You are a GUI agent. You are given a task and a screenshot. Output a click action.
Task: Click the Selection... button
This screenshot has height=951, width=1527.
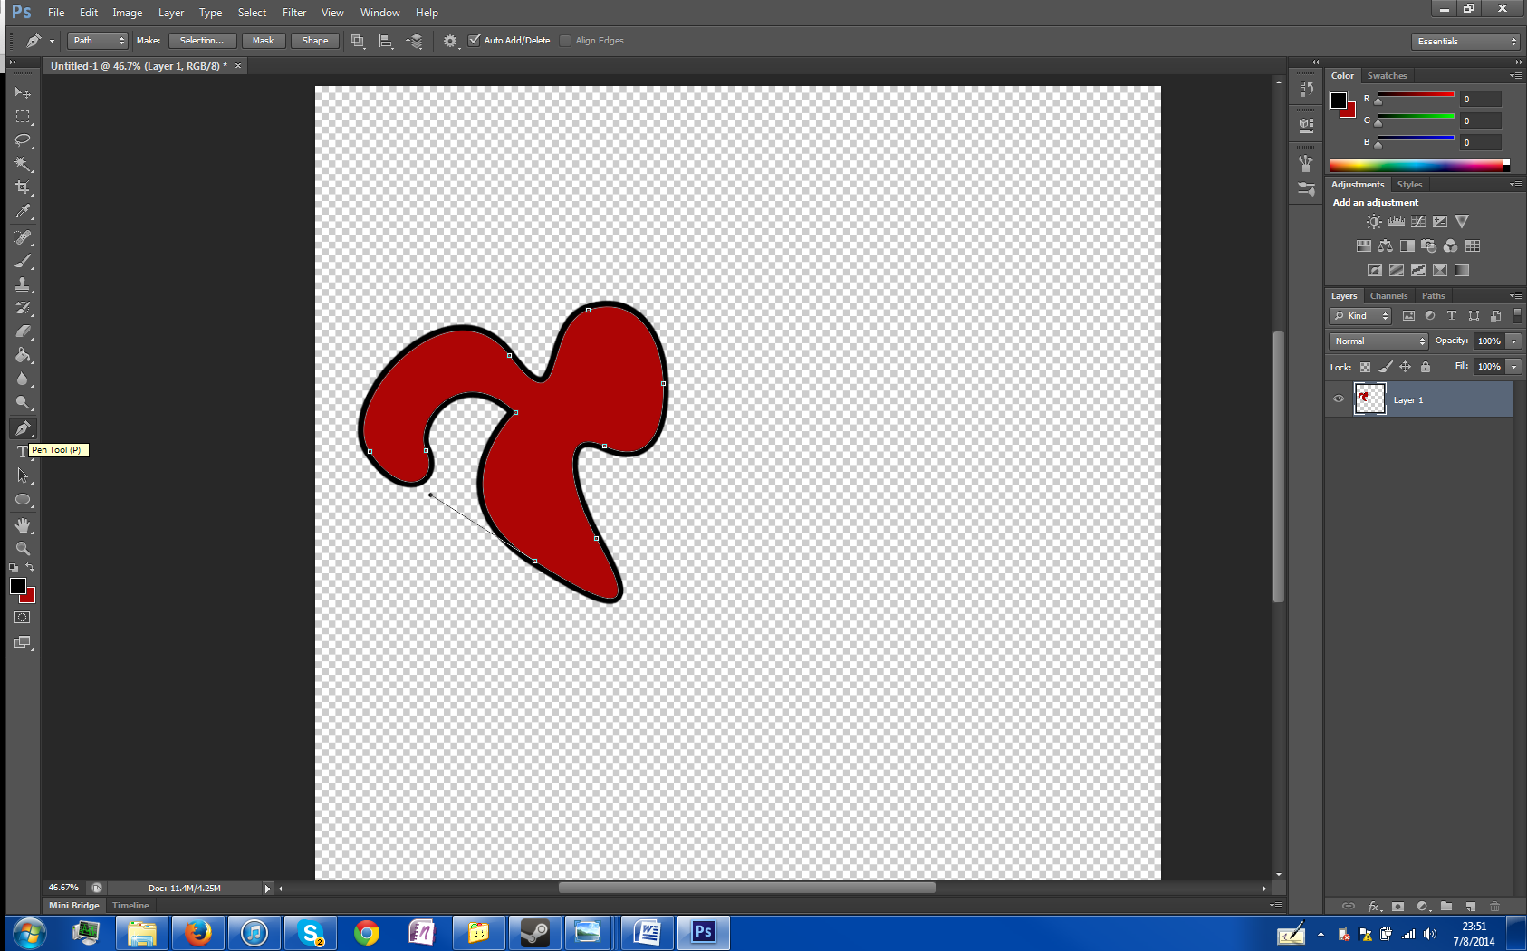coord(202,41)
